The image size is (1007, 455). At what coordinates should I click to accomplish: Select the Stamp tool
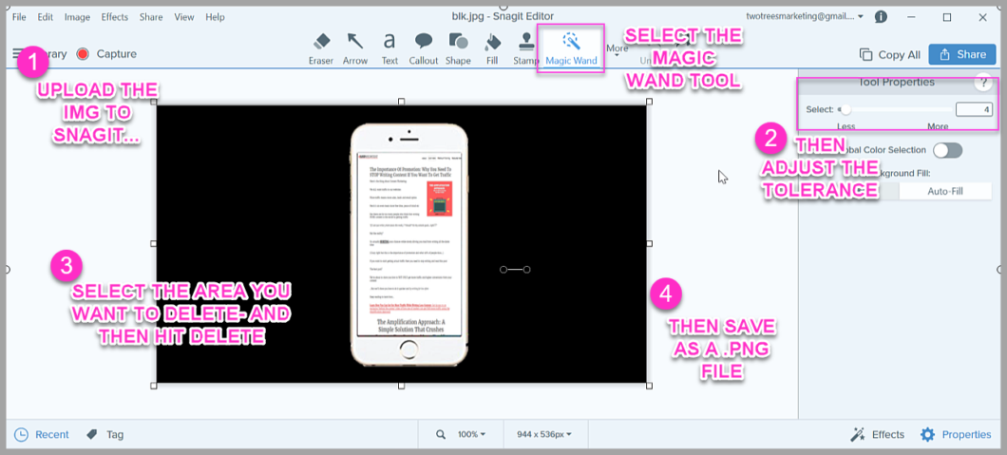pos(525,49)
